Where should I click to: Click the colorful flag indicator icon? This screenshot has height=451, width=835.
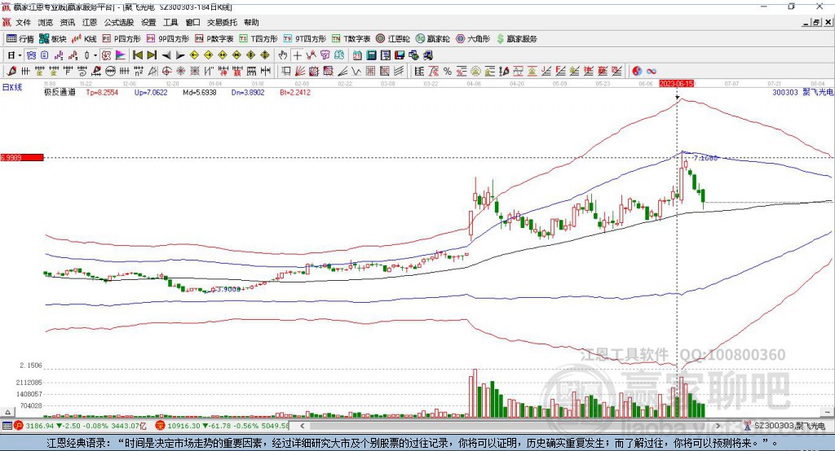coord(121,55)
